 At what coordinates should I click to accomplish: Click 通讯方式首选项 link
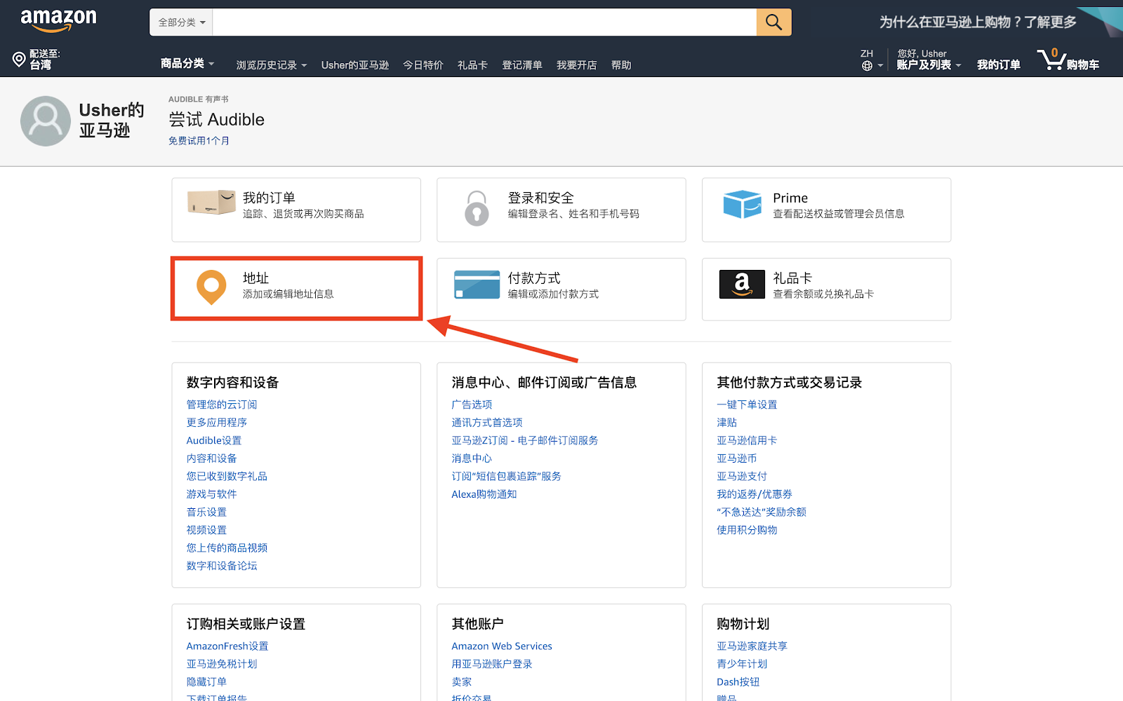487,423
